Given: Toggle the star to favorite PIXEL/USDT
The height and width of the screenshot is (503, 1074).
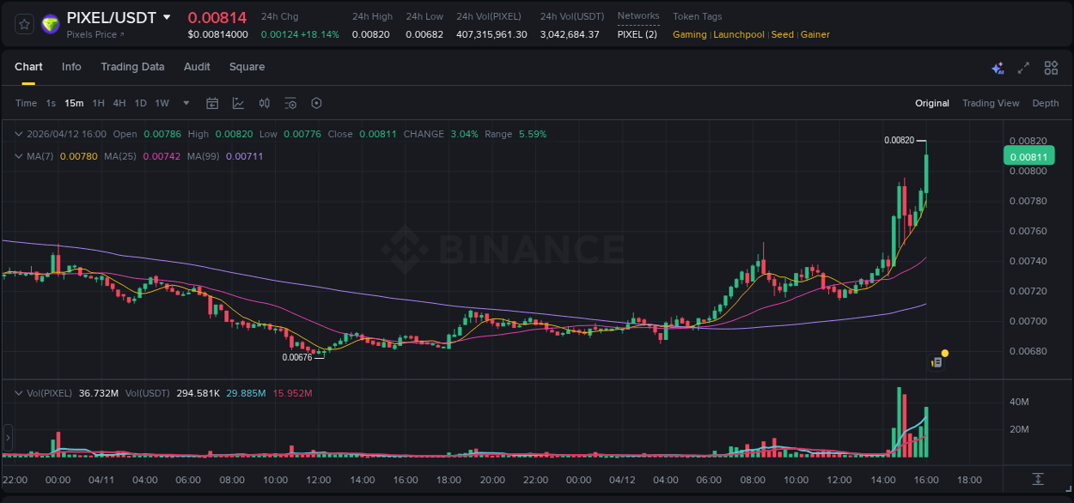Looking at the screenshot, I should [23, 24].
